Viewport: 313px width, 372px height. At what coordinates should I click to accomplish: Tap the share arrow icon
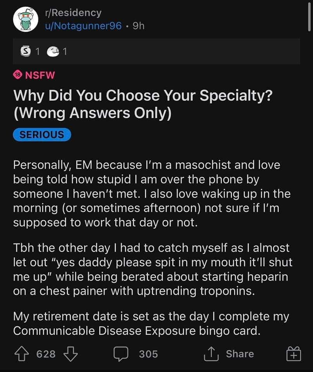click(x=211, y=354)
